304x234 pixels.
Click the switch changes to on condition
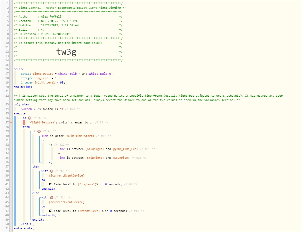point(62,122)
